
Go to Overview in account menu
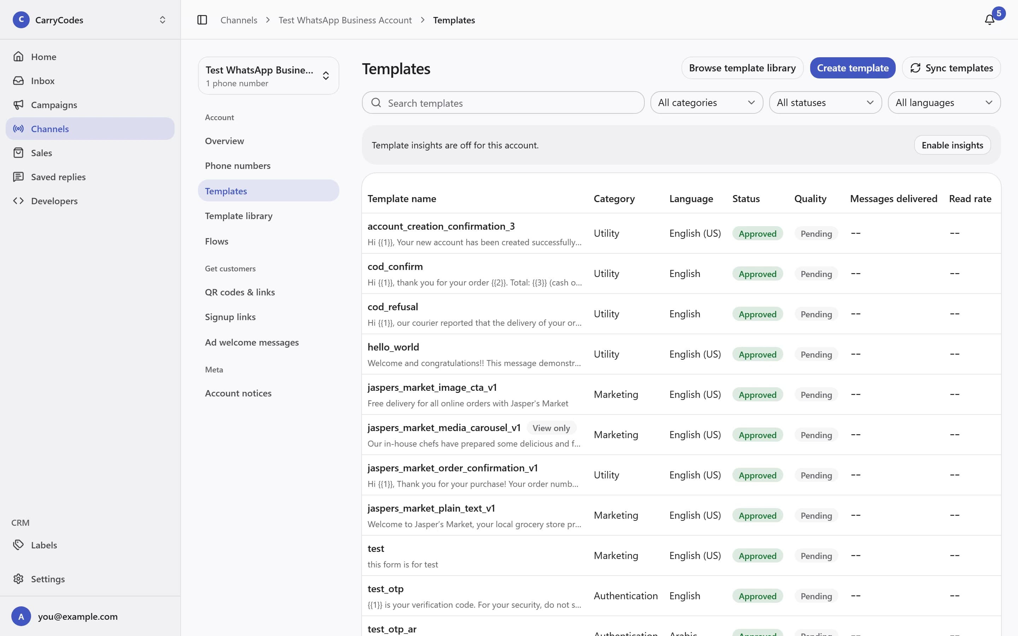(x=268, y=141)
